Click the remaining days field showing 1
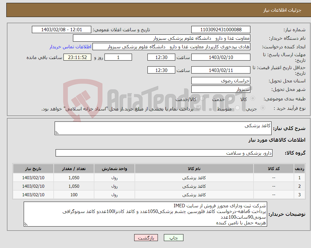The width and height of the screenshot is (311, 248). pyautogui.click(x=118, y=57)
